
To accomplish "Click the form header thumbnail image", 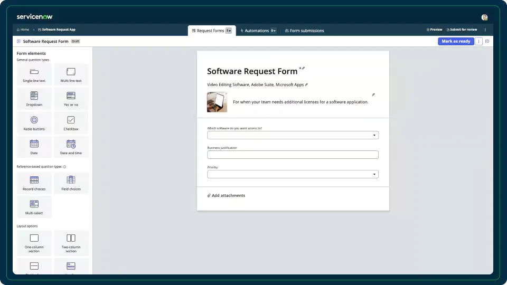I will (x=217, y=102).
